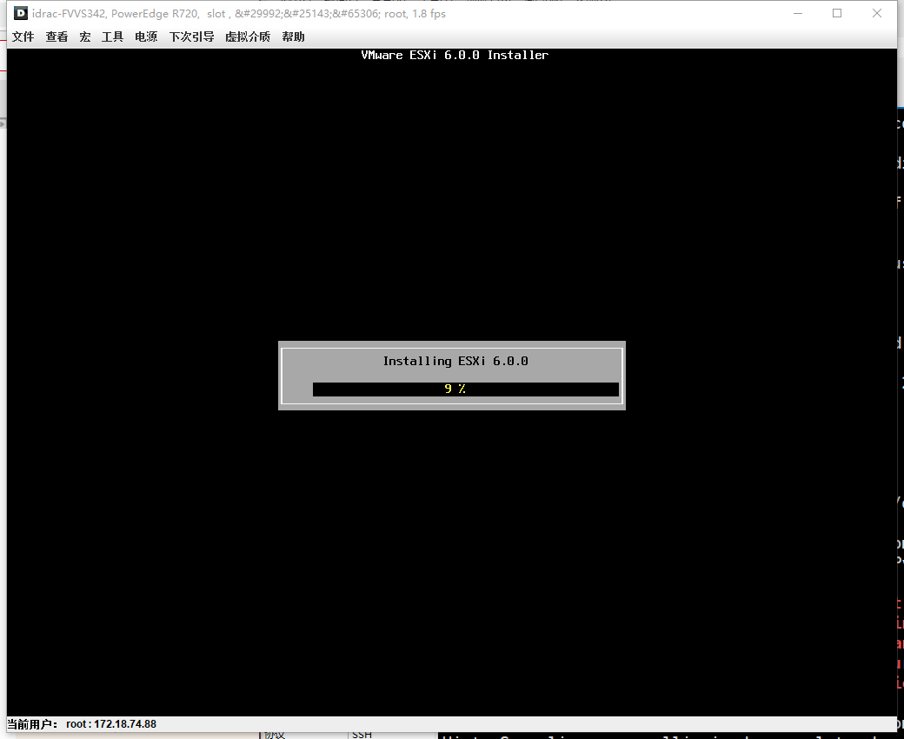Open the 宏 menu

click(x=85, y=37)
